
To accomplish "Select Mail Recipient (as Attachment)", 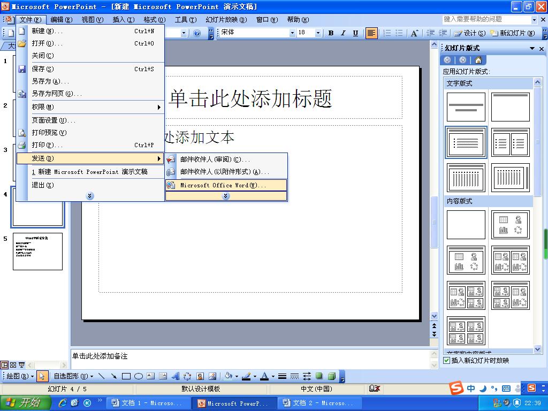I will tap(226, 172).
